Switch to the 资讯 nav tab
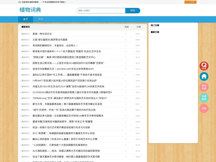 [41, 19]
